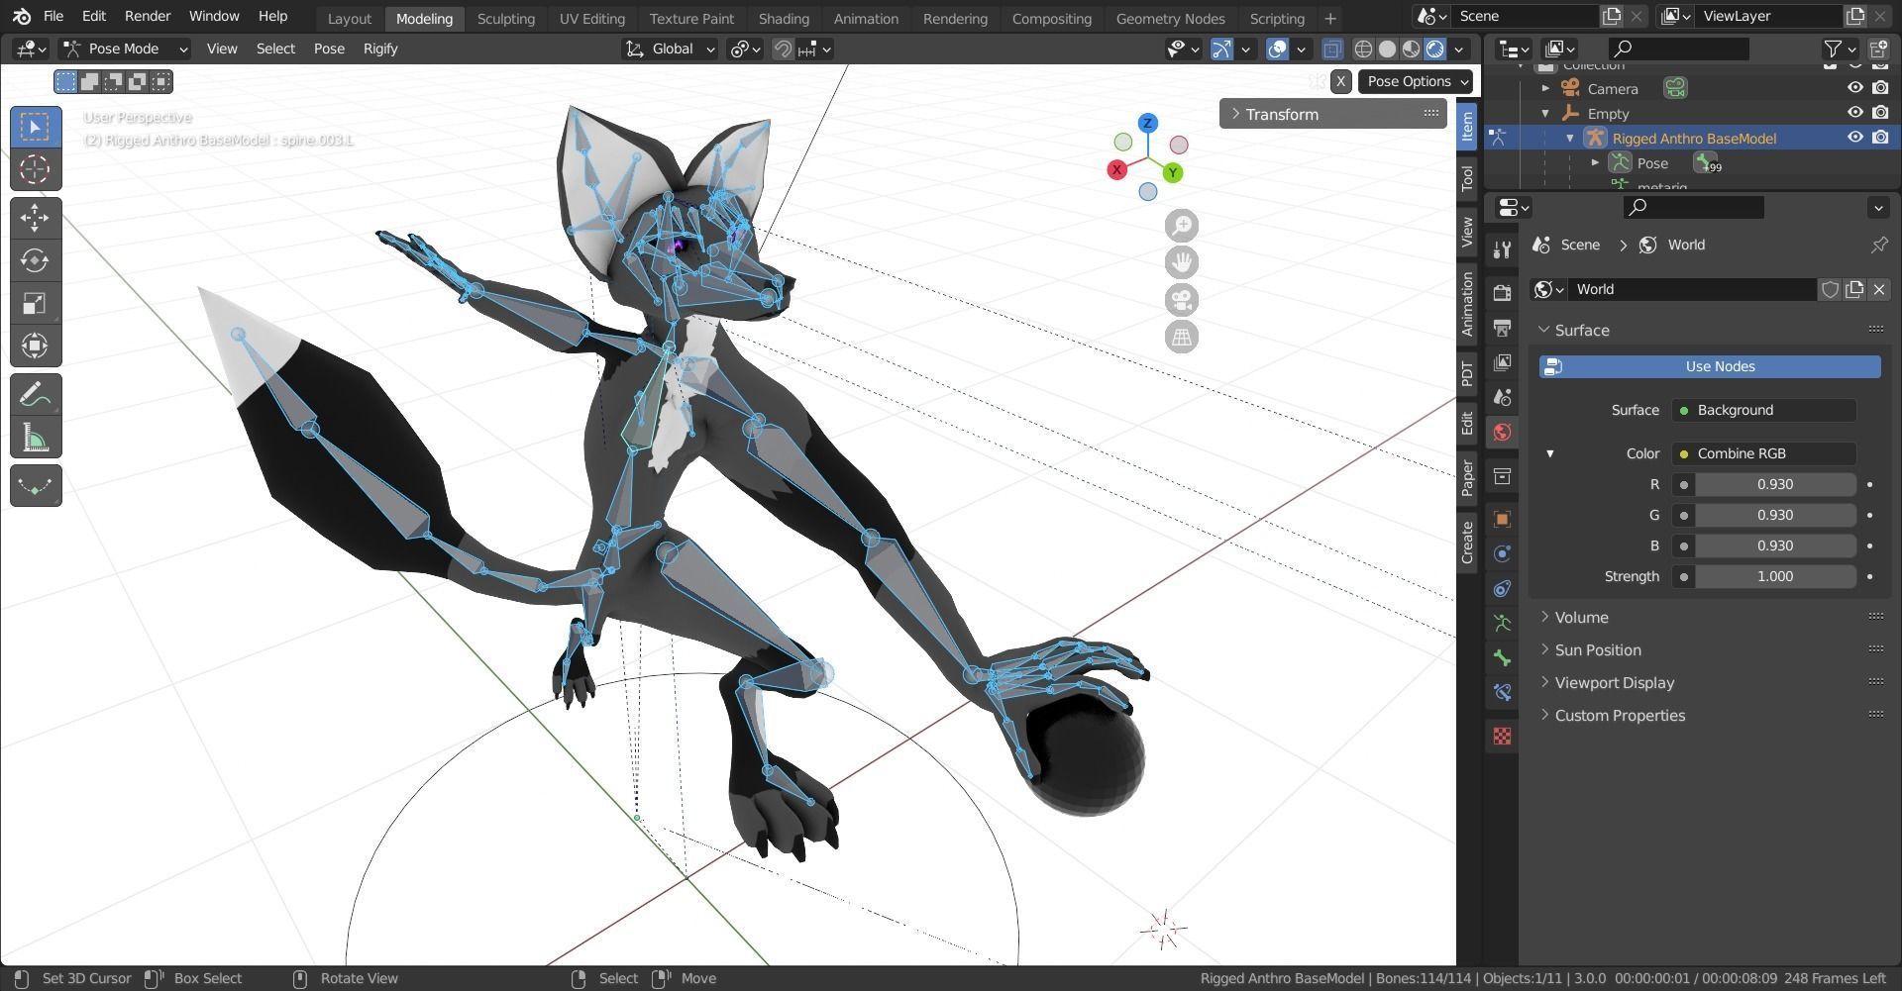The width and height of the screenshot is (1902, 991).
Task: Open the Pose Options dropdown
Action: pyautogui.click(x=1416, y=81)
